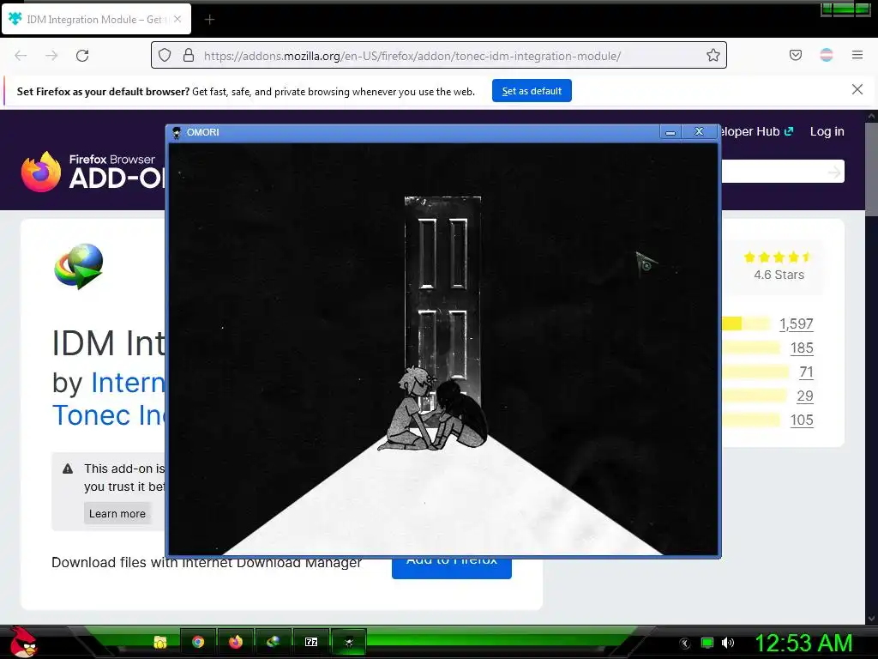
Task: Switch to OMORI taskbar button
Action: click(x=349, y=642)
